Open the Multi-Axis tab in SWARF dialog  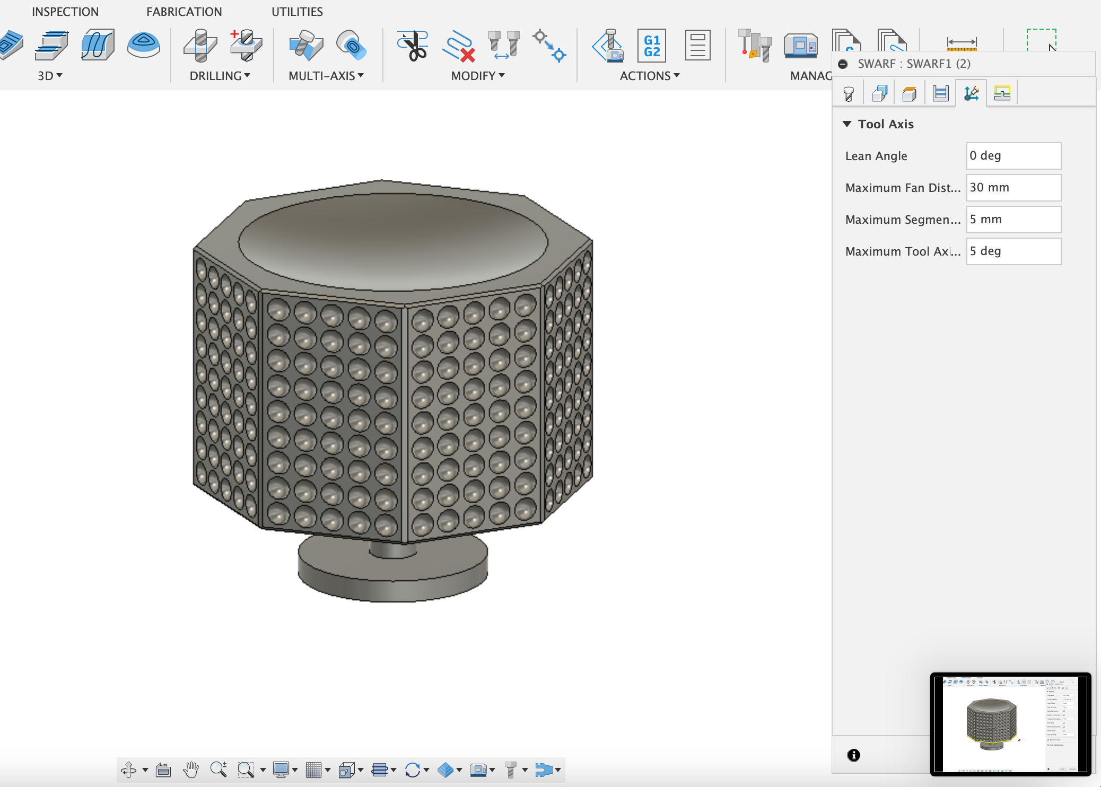coord(971,94)
